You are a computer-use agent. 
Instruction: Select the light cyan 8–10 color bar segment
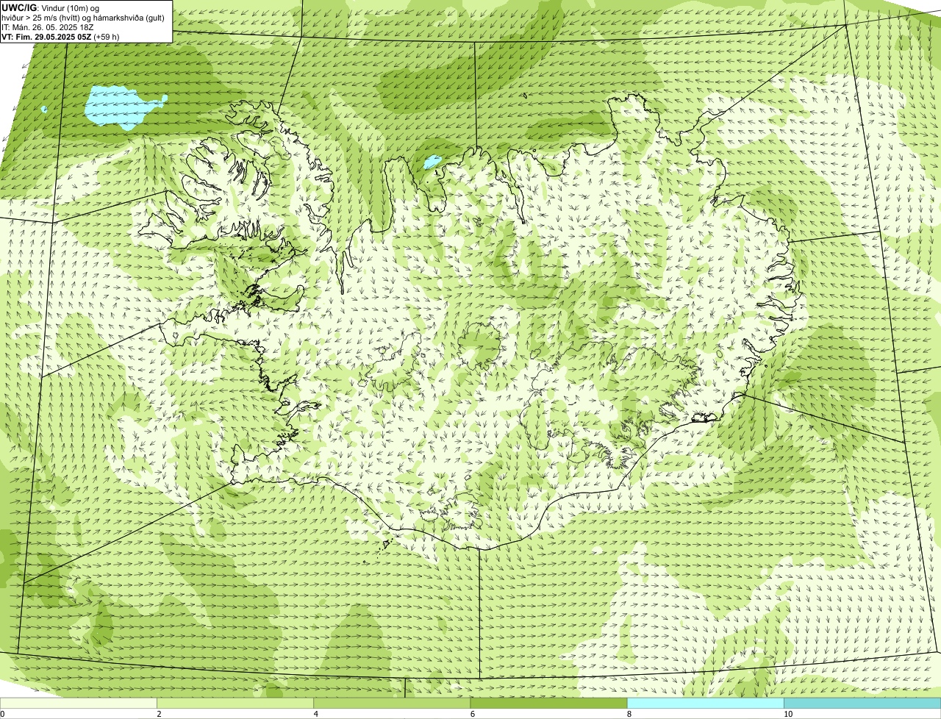[x=706, y=704]
